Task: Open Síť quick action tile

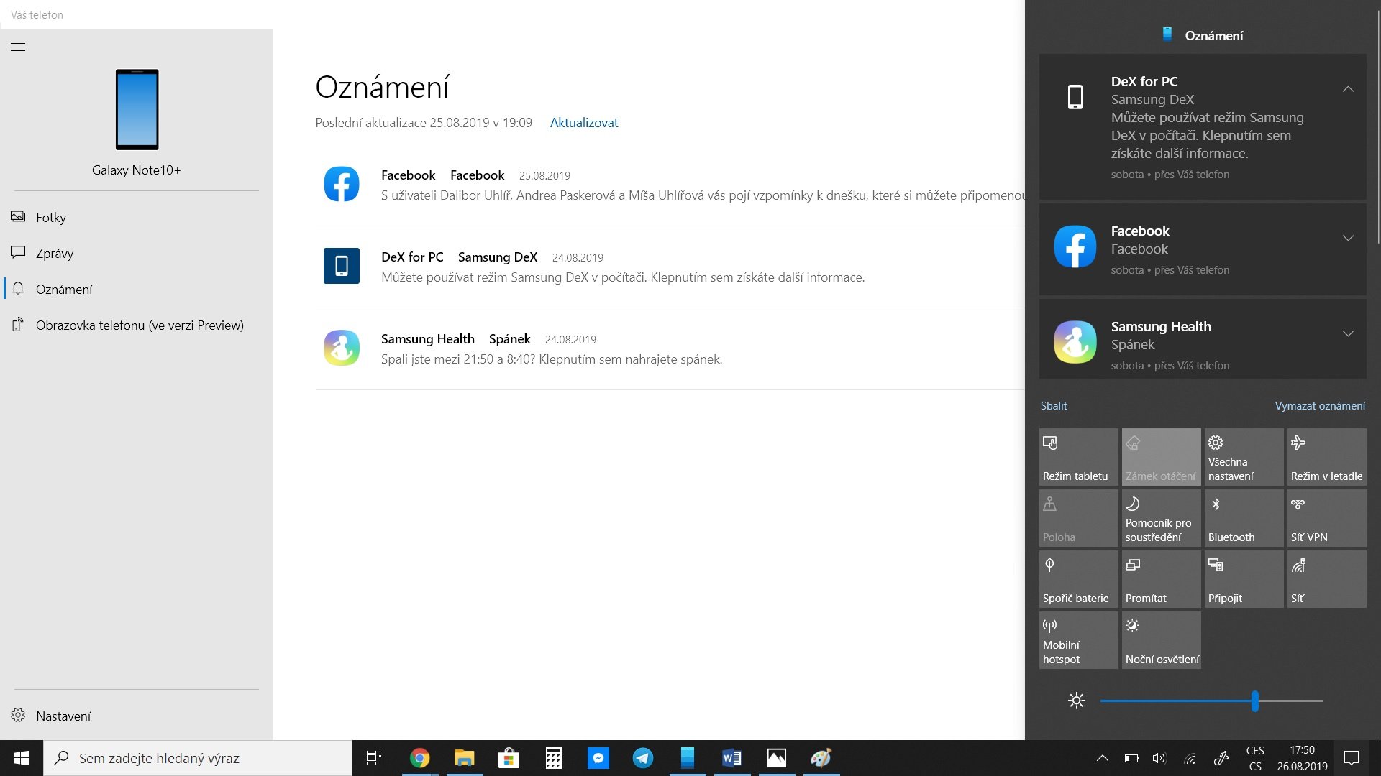Action: point(1327,579)
